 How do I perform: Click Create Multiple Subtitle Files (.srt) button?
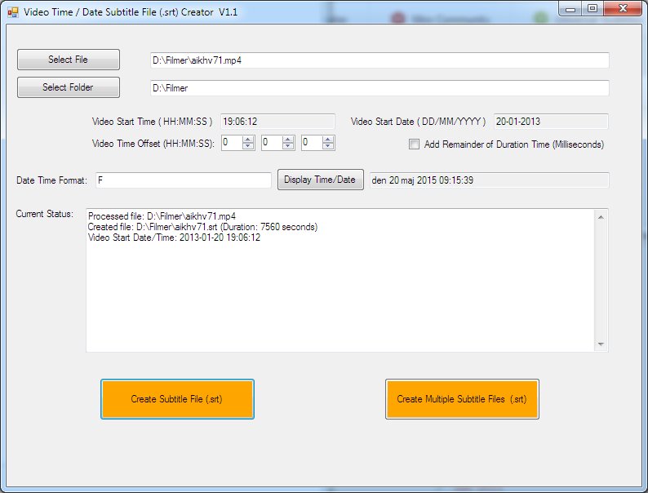click(x=462, y=399)
